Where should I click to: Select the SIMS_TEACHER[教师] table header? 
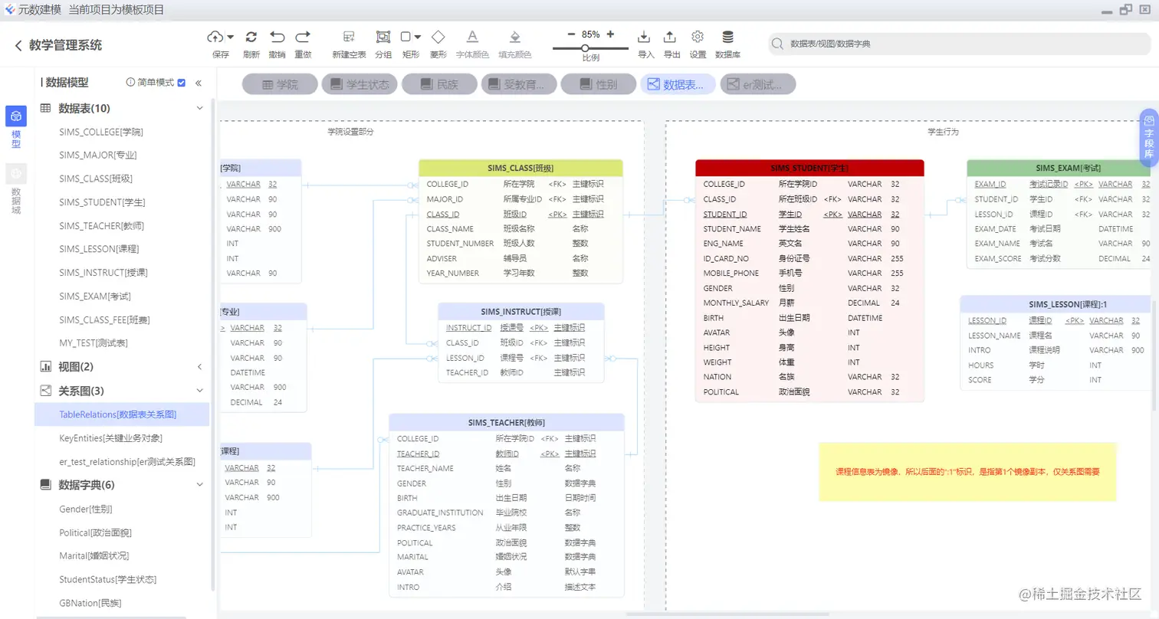(x=507, y=422)
